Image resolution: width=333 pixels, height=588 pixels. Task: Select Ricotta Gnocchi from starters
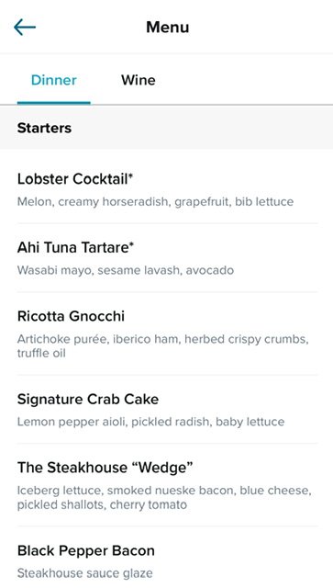[x=168, y=334]
